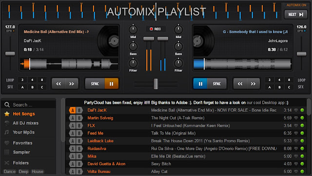
Task: Rewind the left deck
Action: click(x=58, y=84)
